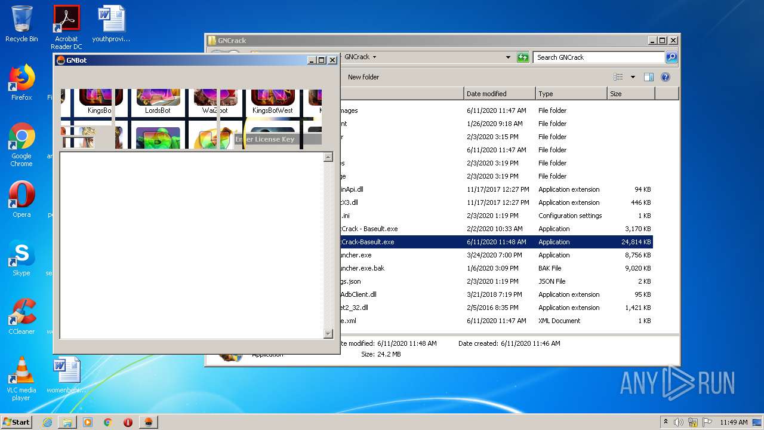The height and width of the screenshot is (430, 764).
Task: Select the .exe.bak BAK File row
Action: tap(496, 268)
